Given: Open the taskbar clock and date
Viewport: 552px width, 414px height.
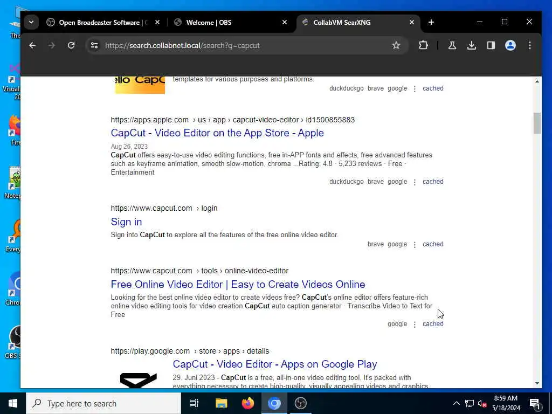Looking at the screenshot, I should [x=506, y=403].
